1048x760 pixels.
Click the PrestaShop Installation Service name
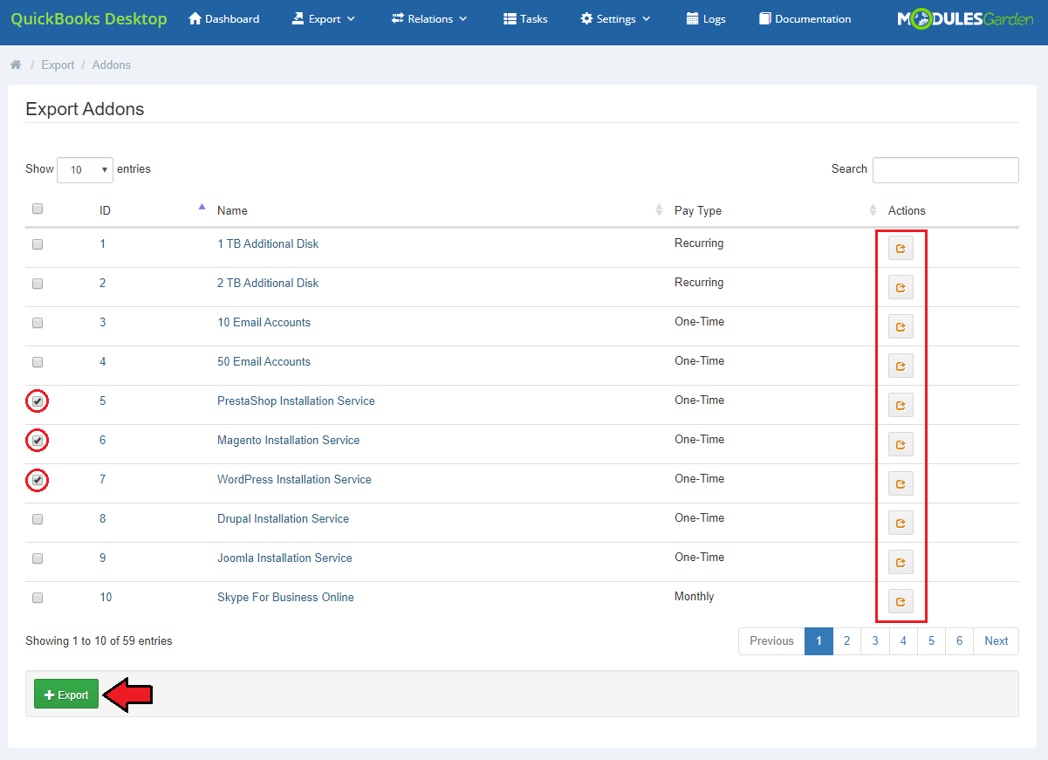[x=296, y=401]
